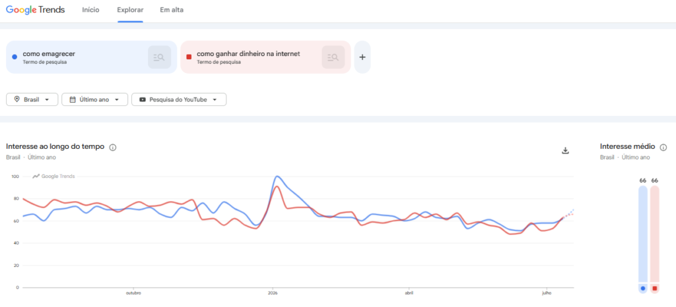
Task: Switch to the Em alta tab
Action: coord(172,10)
